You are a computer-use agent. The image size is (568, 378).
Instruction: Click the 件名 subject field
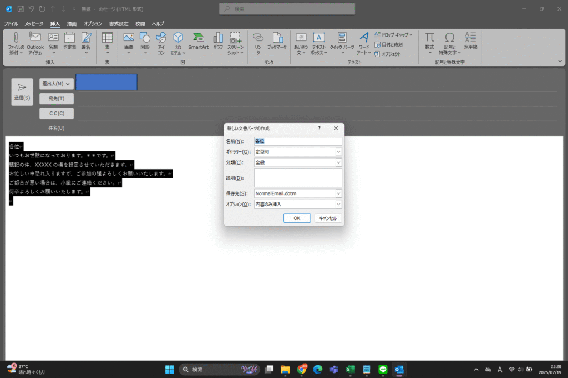[x=317, y=128]
